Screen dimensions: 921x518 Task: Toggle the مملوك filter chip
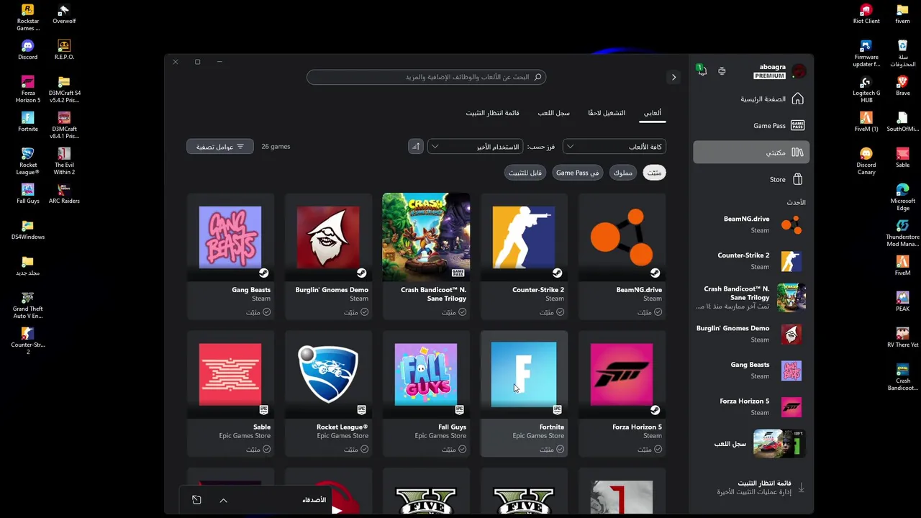pyautogui.click(x=622, y=173)
